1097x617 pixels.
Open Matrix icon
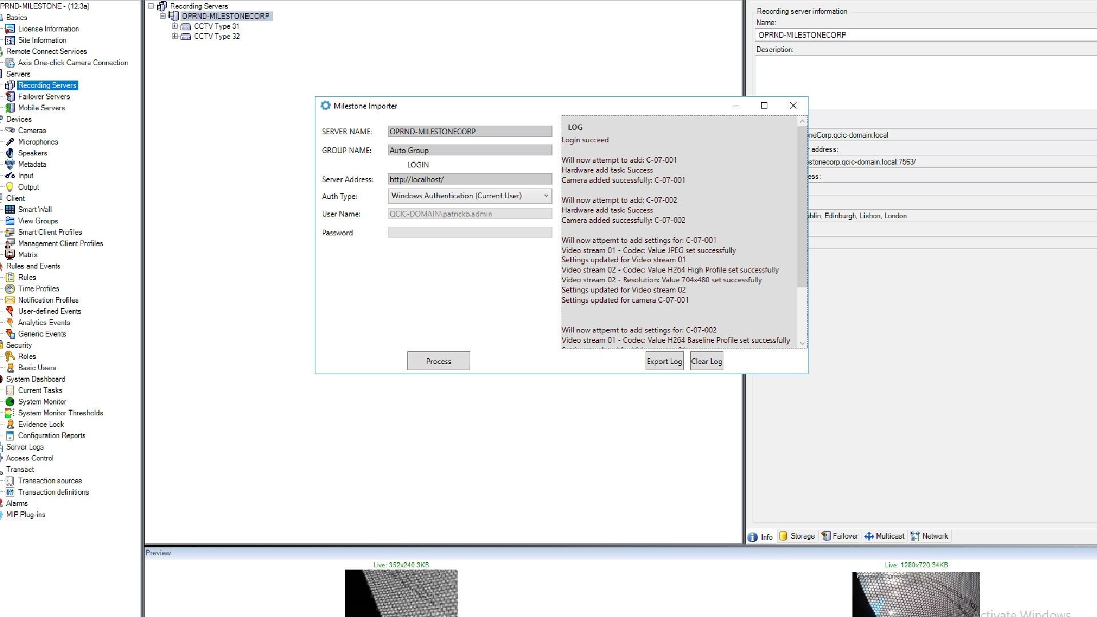10,255
